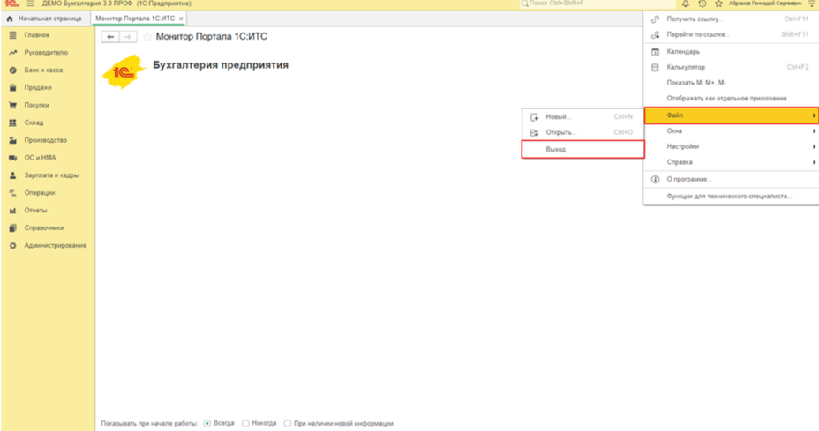Select the Никогда radio button
The image size is (819, 431).
[245, 423]
